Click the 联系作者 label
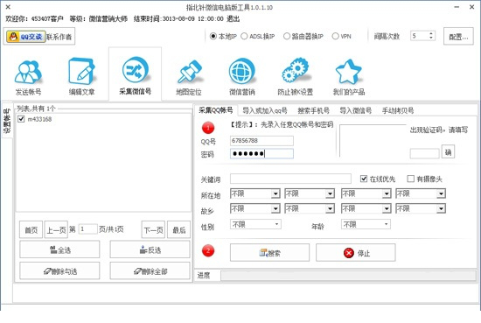The height and width of the screenshot is (323, 481). (x=59, y=37)
